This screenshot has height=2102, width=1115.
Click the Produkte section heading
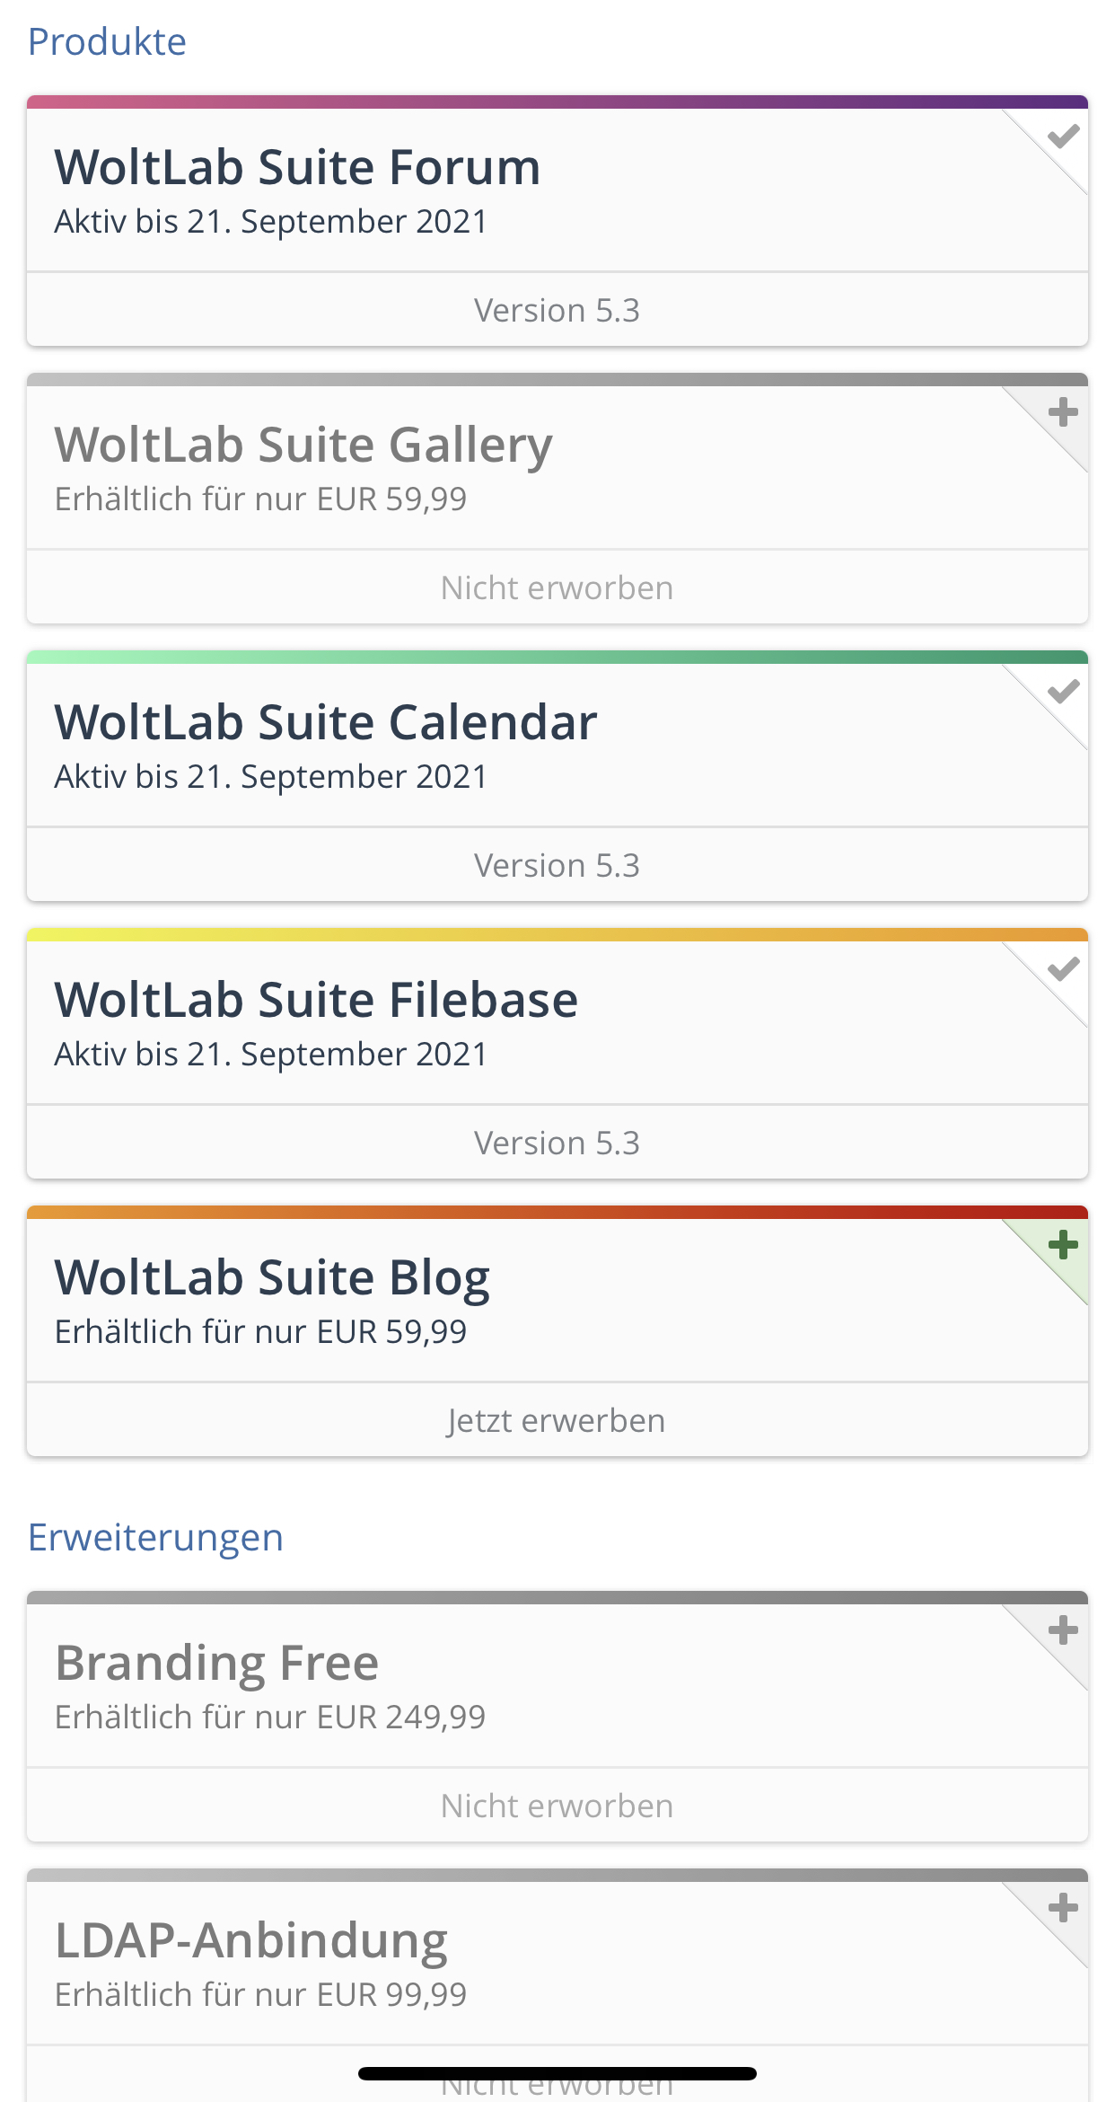pos(107,42)
